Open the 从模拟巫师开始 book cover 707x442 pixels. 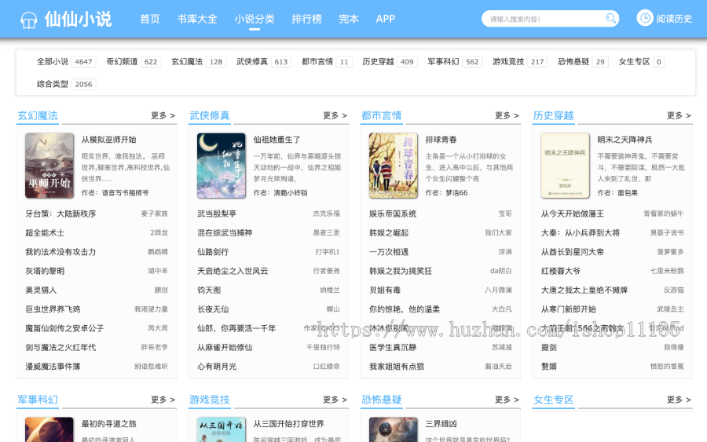click(x=49, y=166)
